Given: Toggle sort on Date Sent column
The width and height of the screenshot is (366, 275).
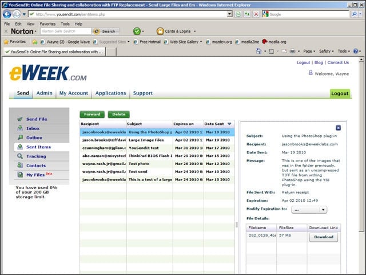Looking at the screenshot, I should [219, 124].
